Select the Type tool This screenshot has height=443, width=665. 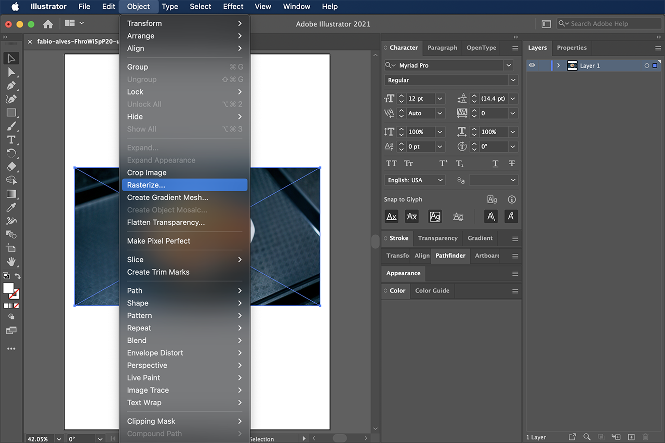(11, 140)
